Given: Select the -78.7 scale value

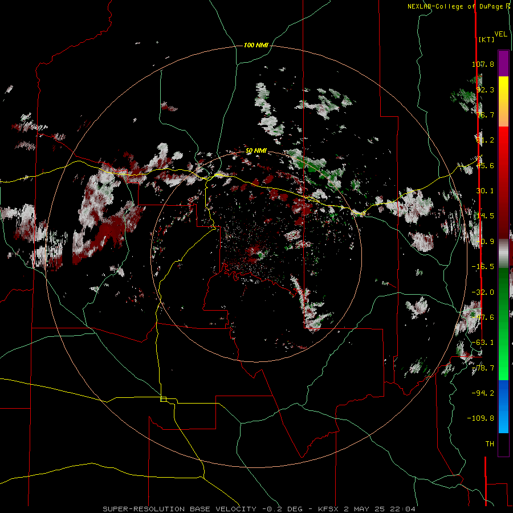Looking at the screenshot, I should (x=483, y=368).
